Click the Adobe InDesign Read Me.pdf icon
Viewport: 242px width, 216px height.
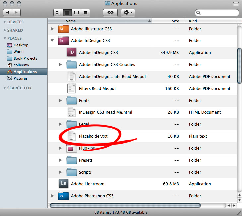pos(72,76)
